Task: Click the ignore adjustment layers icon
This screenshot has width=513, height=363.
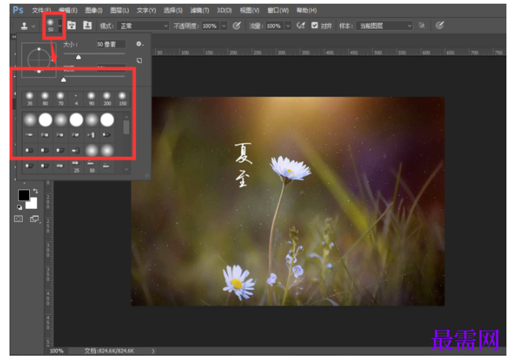Action: [x=422, y=26]
